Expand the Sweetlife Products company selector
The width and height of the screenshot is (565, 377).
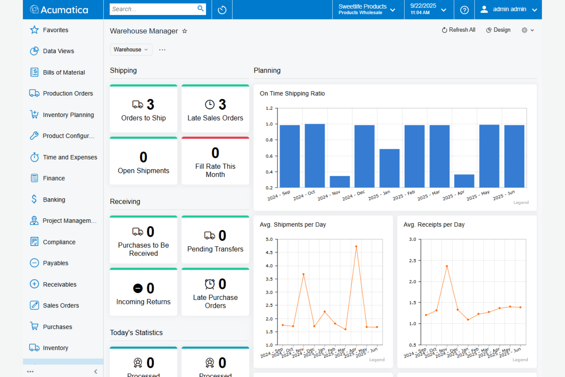point(393,10)
